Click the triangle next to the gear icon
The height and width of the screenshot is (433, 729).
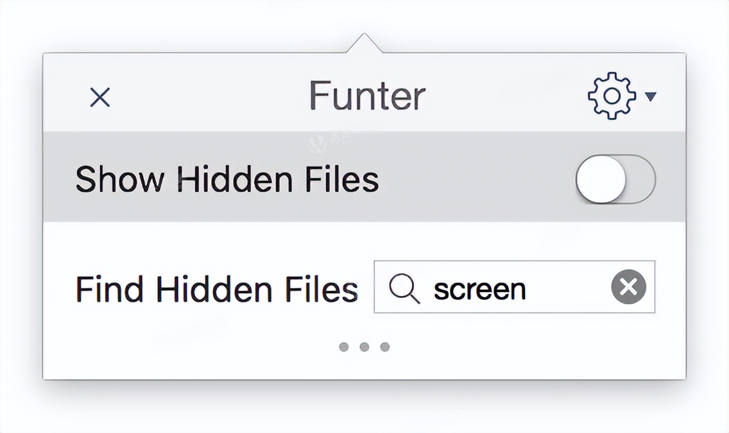pos(651,97)
